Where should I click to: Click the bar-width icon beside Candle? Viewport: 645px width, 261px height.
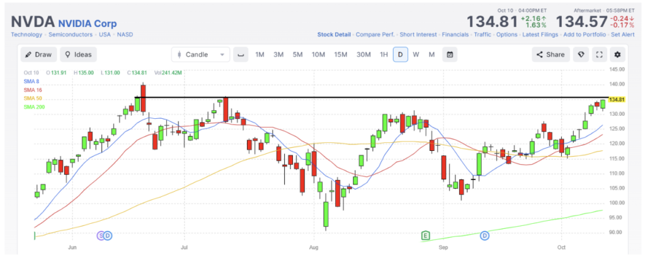(241, 55)
